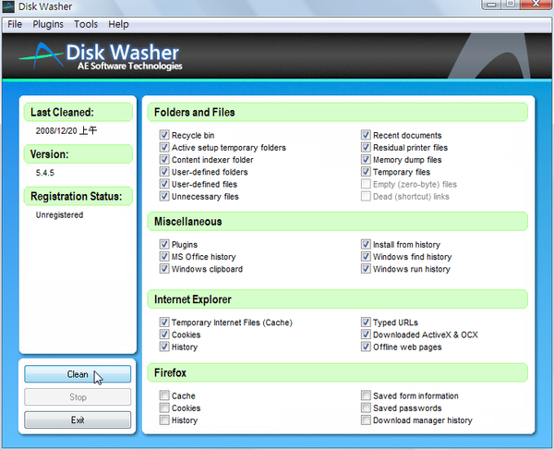The width and height of the screenshot is (554, 450).
Task: Click the version number 5.4.5
Action: (45, 173)
